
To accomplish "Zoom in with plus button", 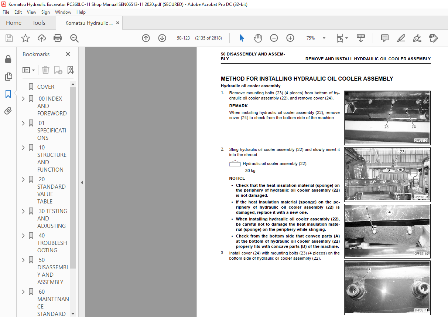I will click(x=290, y=38).
